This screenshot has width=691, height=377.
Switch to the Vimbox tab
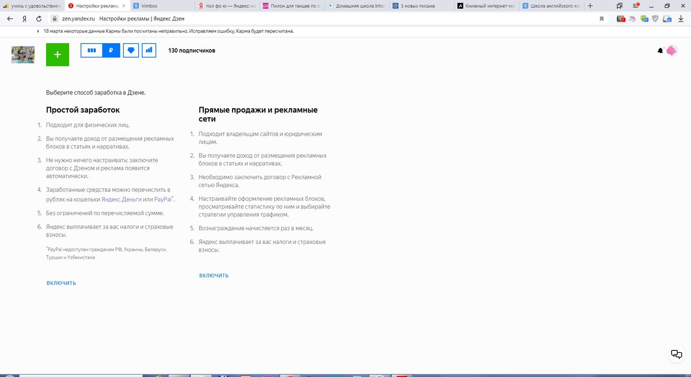pyautogui.click(x=161, y=6)
